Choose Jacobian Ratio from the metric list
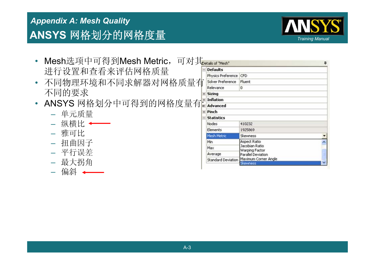Screen dimensions: 375x265 [x=252, y=146]
